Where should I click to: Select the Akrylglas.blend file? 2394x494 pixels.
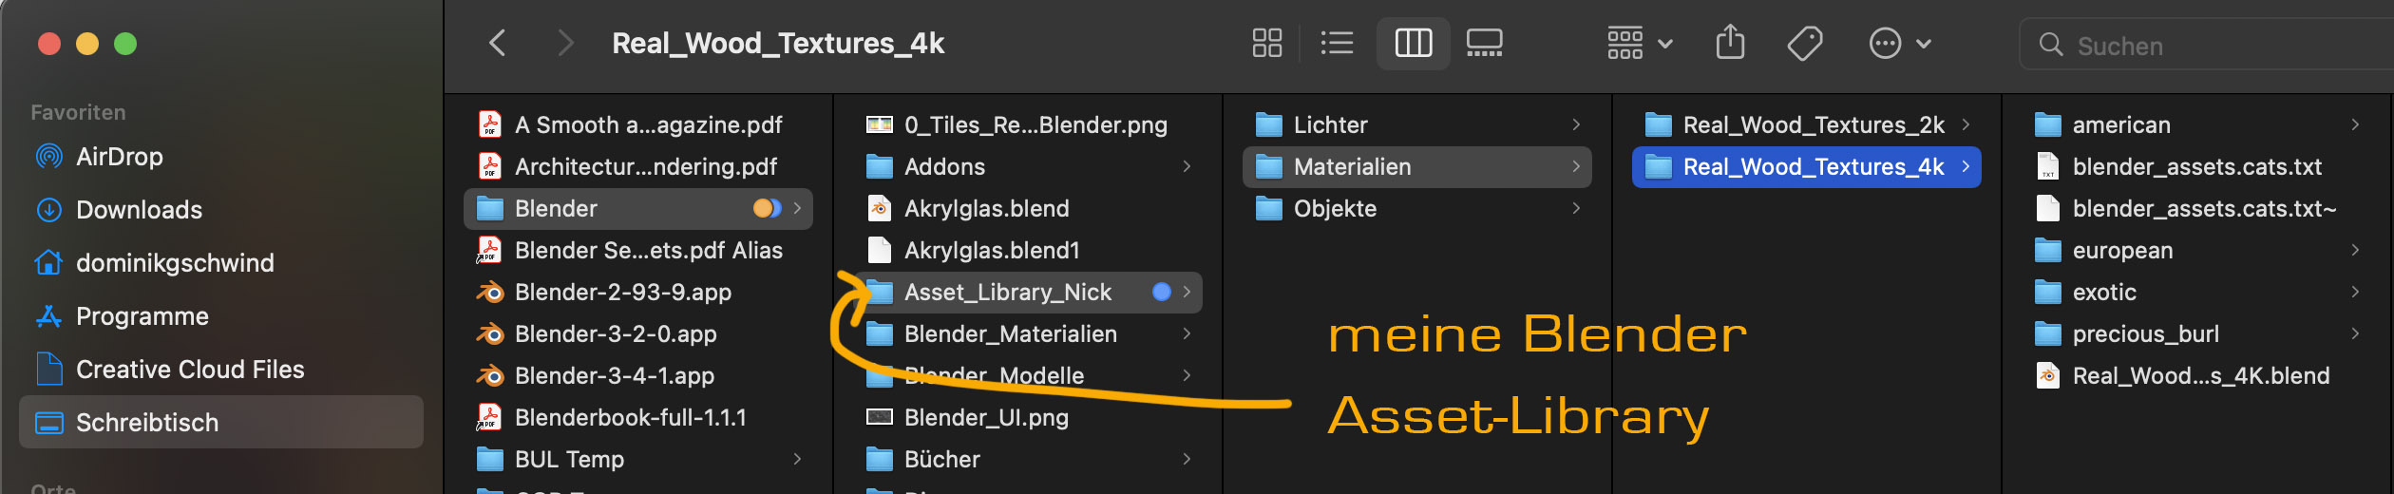986,209
